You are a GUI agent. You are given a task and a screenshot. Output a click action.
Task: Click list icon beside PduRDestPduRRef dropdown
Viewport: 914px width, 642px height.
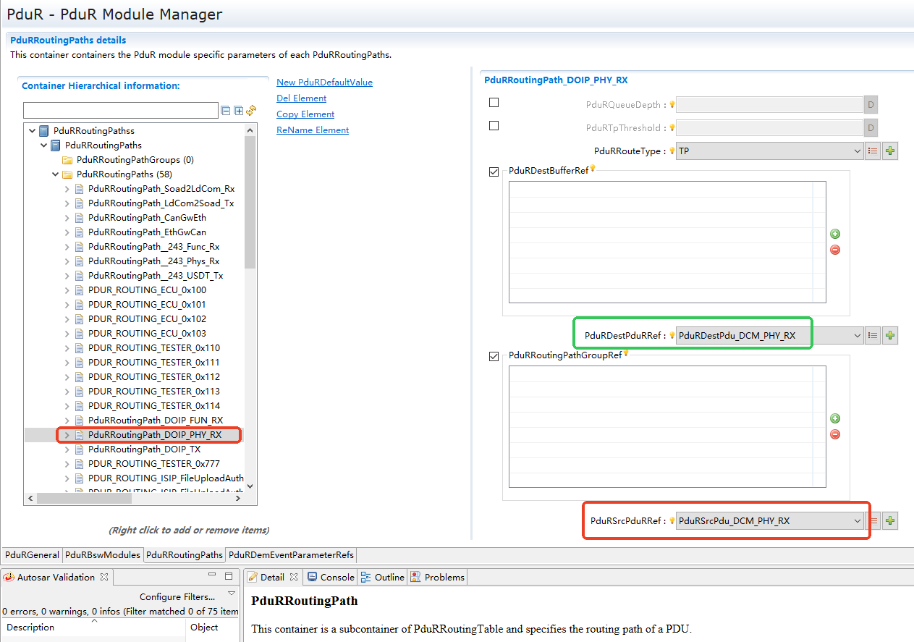click(873, 336)
